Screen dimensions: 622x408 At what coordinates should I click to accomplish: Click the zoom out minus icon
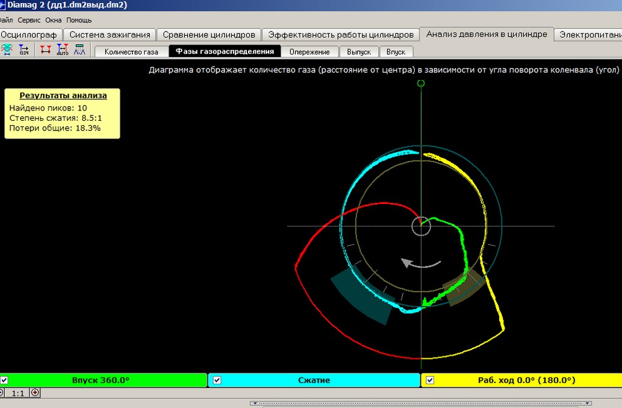click(1, 393)
